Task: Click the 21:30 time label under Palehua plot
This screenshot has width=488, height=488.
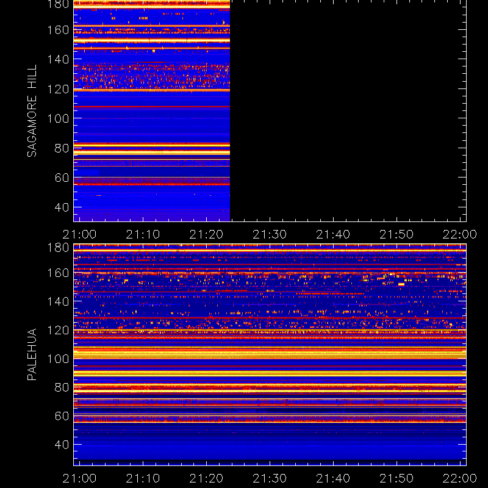Action: (270, 478)
